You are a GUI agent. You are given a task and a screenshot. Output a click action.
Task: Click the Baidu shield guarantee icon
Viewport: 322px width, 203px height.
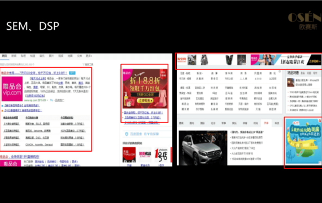pos(127,134)
